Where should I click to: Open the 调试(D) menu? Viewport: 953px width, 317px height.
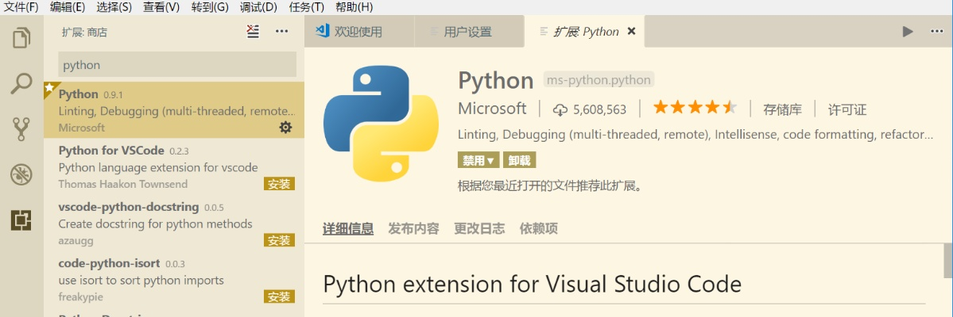coord(258,7)
